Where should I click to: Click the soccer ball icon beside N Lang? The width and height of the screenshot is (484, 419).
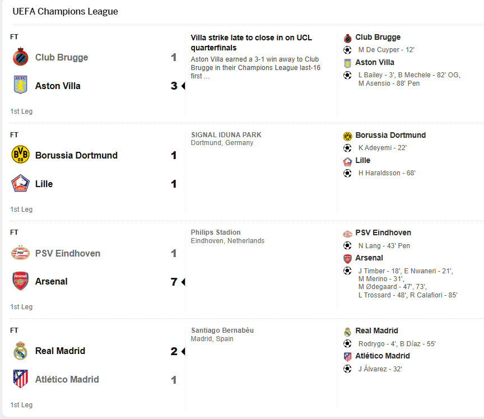point(347,246)
